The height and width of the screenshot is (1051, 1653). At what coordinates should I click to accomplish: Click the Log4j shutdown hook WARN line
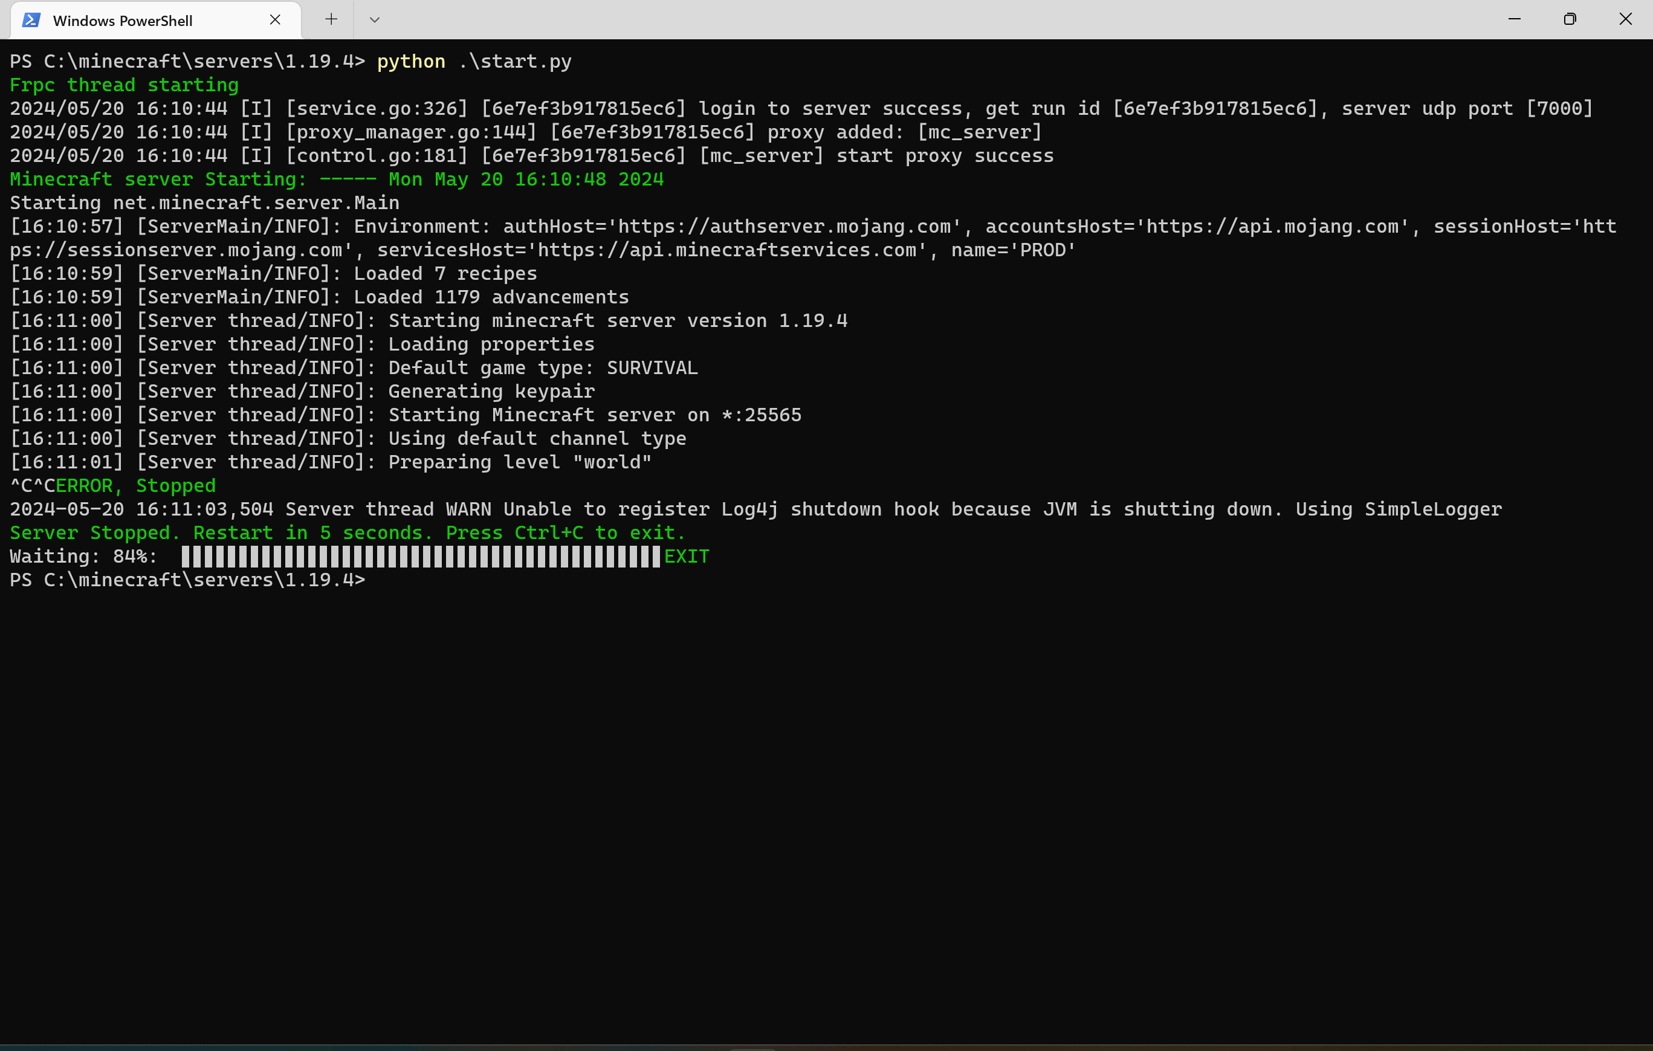click(x=756, y=509)
